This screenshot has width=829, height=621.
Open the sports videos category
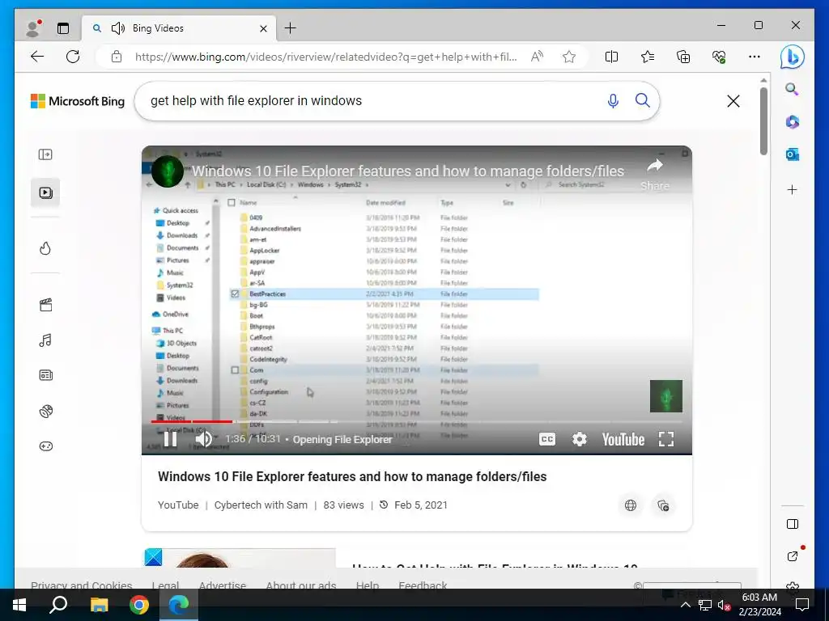(x=45, y=411)
